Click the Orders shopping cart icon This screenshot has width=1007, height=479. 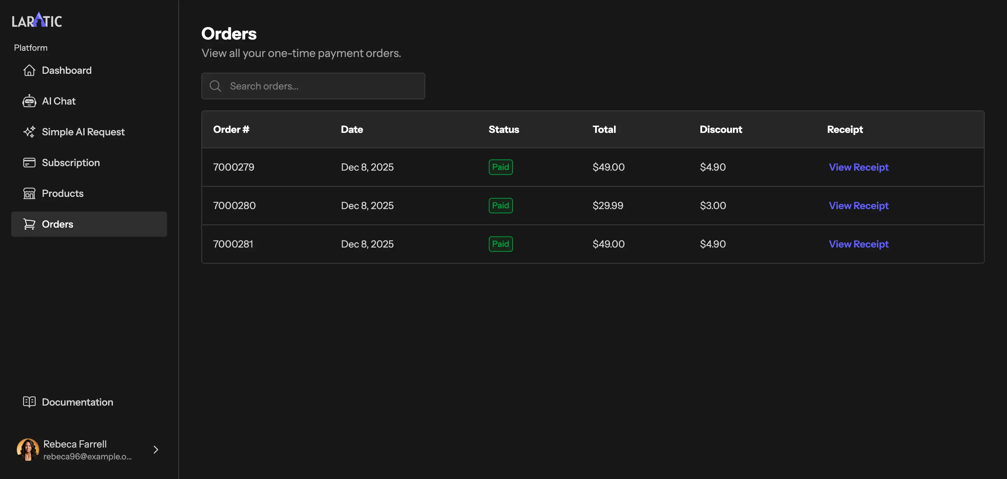point(29,224)
